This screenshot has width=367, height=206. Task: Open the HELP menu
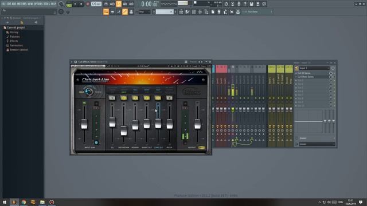(53, 4)
